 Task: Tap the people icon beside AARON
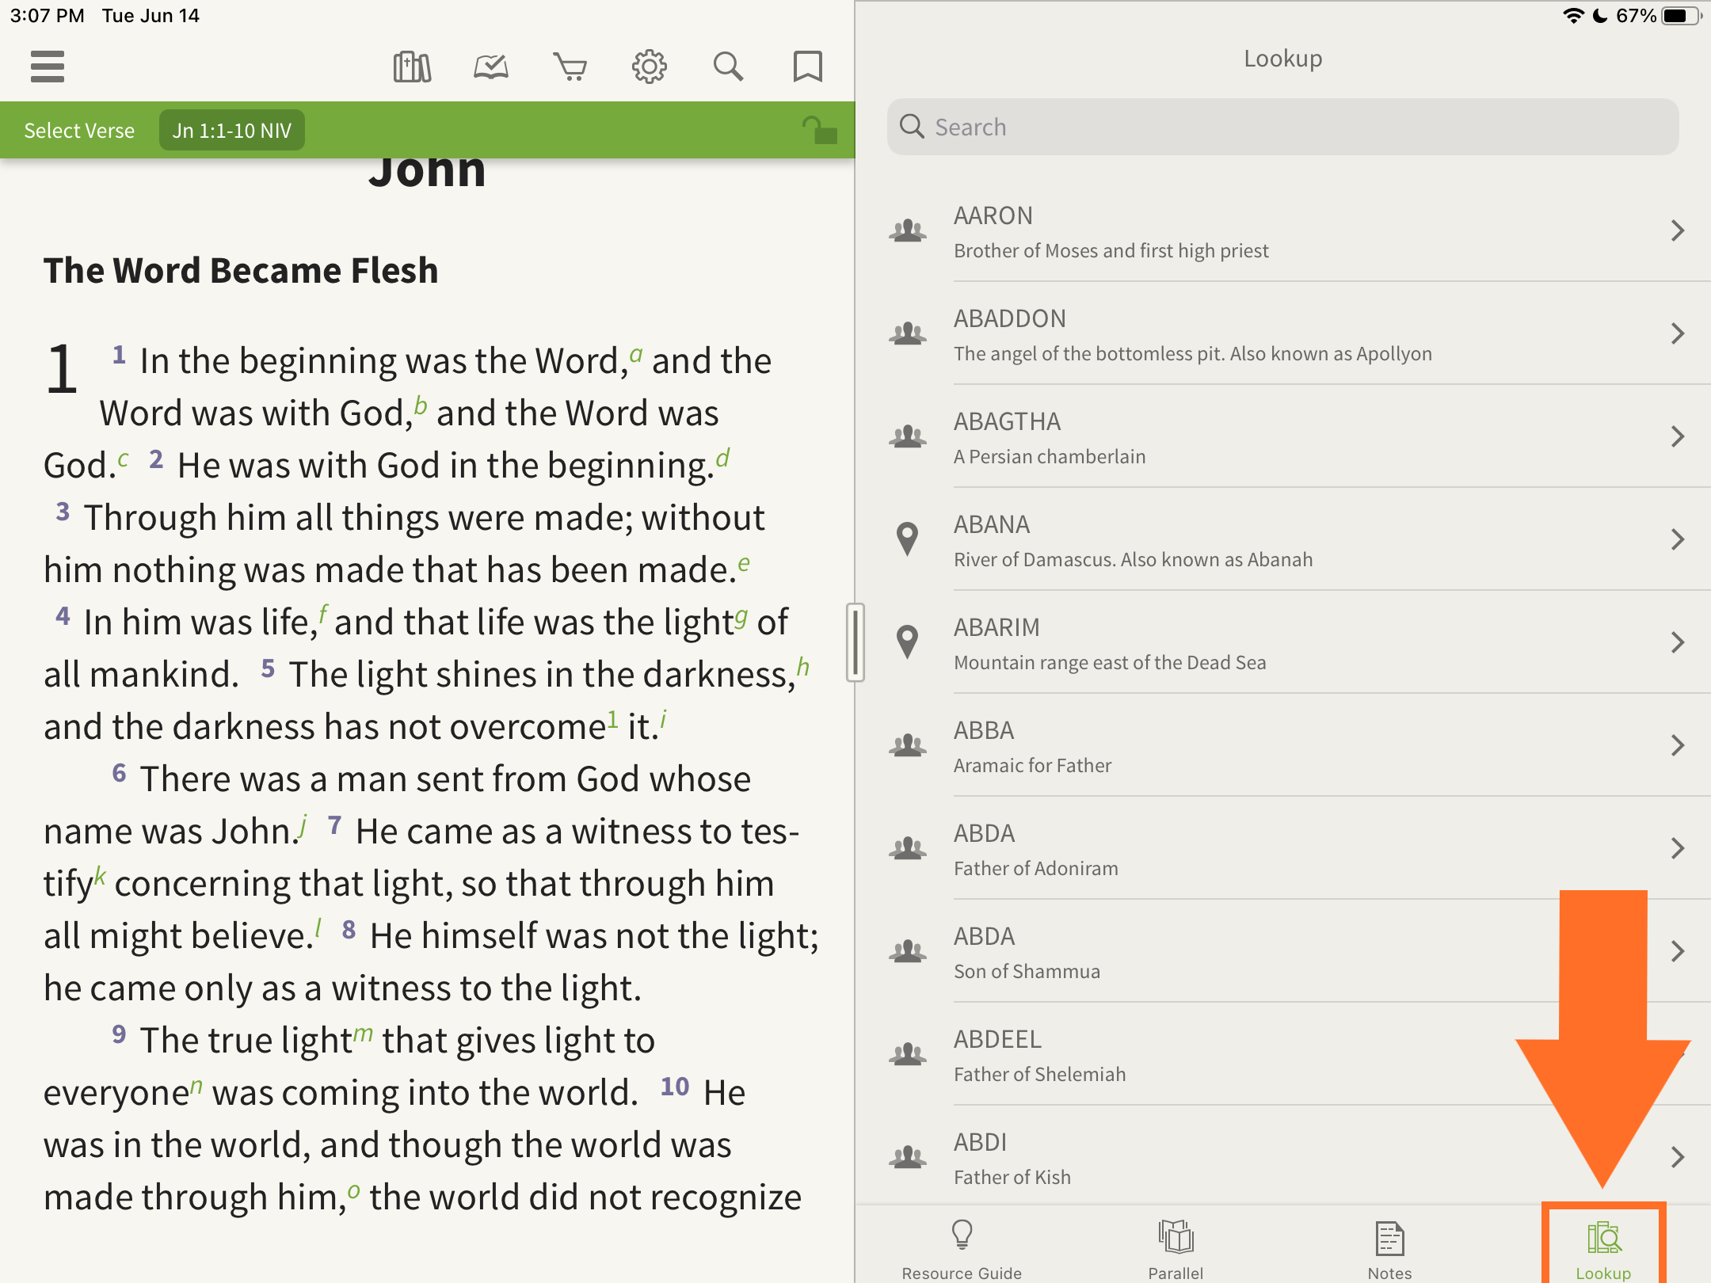pyautogui.click(x=908, y=230)
